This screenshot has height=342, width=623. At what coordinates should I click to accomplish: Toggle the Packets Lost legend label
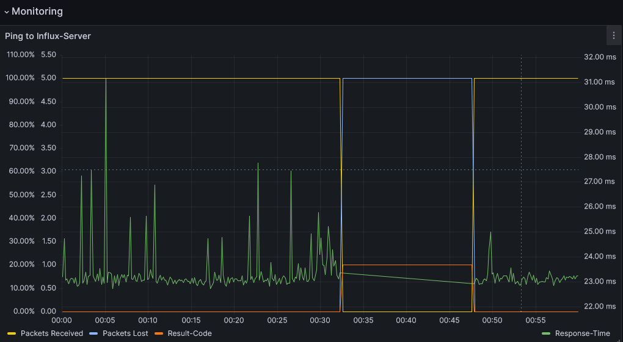(x=125, y=333)
